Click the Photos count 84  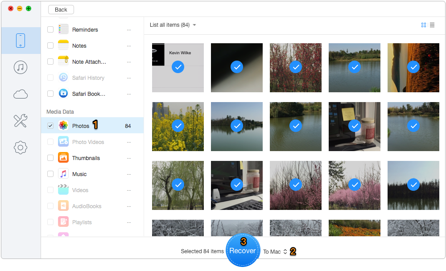click(x=128, y=126)
